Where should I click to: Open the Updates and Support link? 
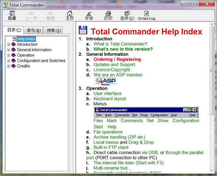[114, 65]
